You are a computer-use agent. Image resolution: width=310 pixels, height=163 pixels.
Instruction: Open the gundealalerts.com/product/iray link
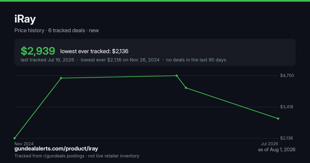(x=56, y=149)
